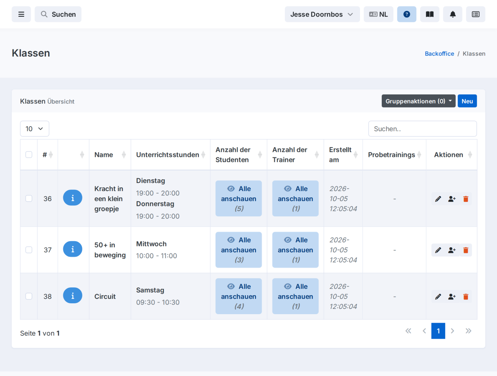Show info for Kracht in een klein groepje

click(73, 198)
